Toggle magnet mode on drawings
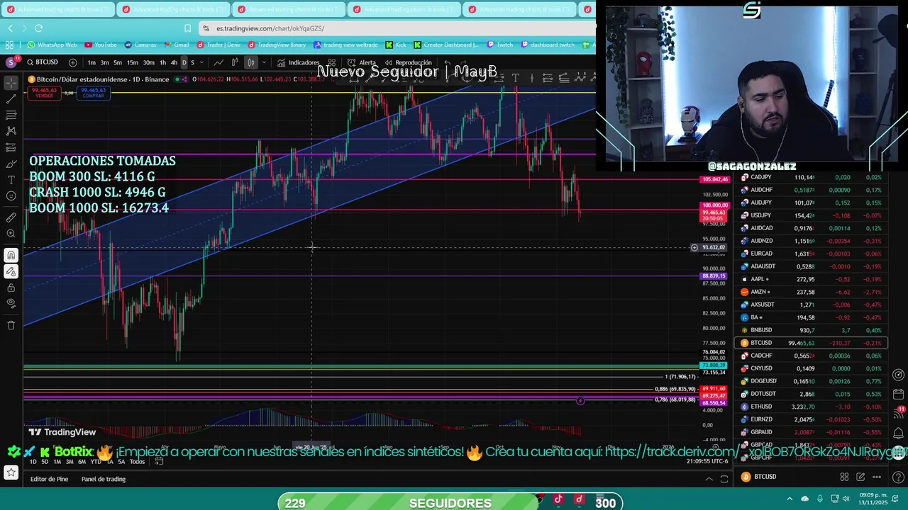908x510 pixels. click(x=11, y=255)
